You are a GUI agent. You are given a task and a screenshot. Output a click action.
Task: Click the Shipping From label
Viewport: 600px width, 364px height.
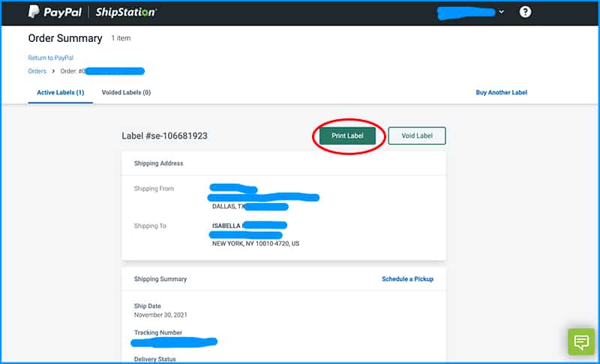[154, 188]
